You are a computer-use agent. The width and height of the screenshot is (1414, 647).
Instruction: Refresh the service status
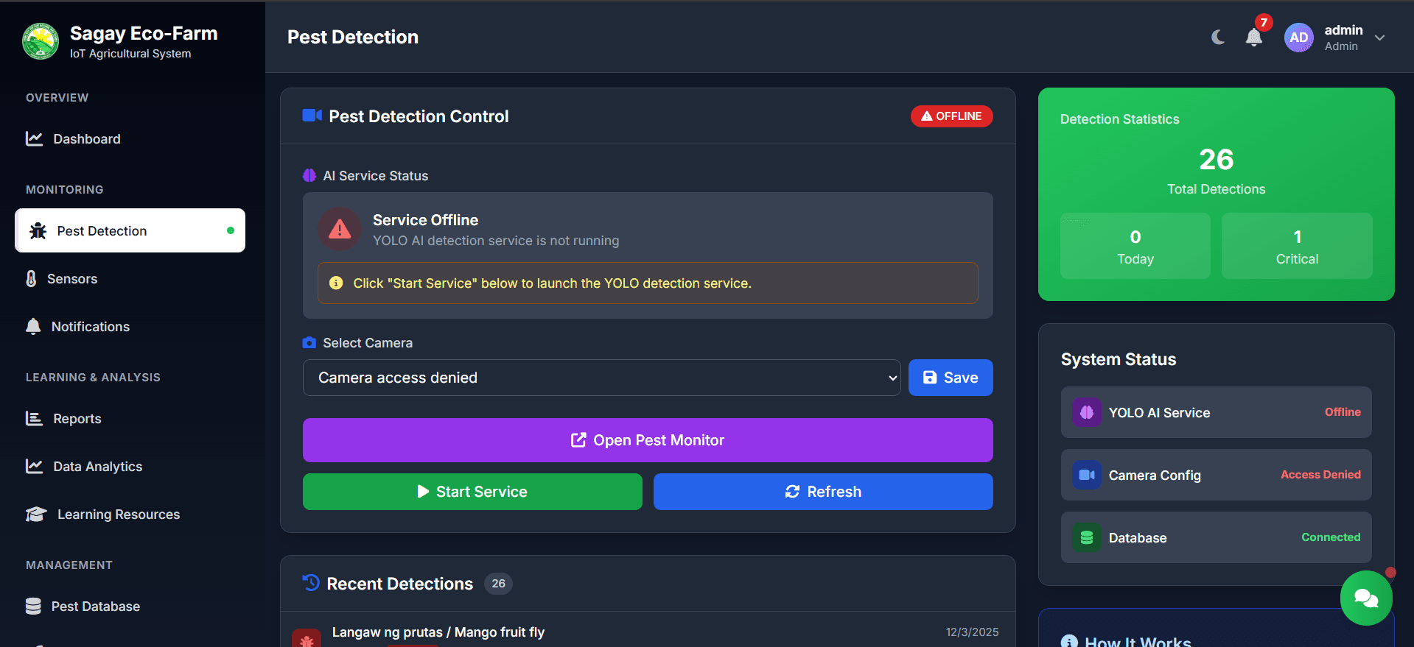823,492
